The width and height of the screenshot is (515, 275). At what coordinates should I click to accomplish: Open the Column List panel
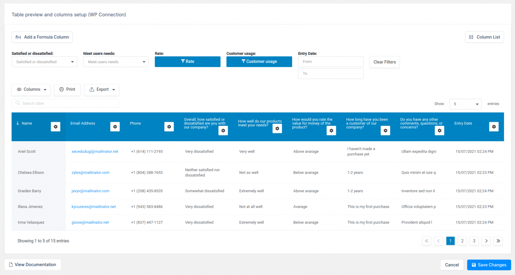[x=484, y=37]
